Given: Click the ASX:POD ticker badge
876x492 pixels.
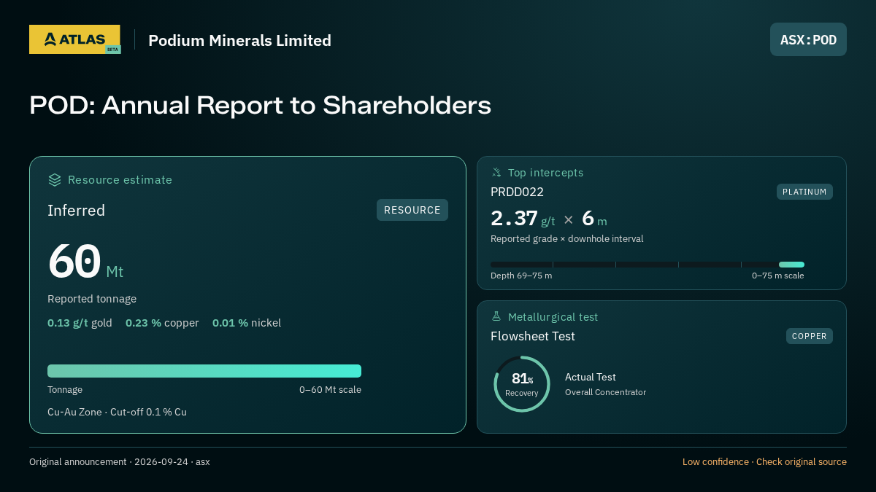Looking at the screenshot, I should click(x=808, y=39).
